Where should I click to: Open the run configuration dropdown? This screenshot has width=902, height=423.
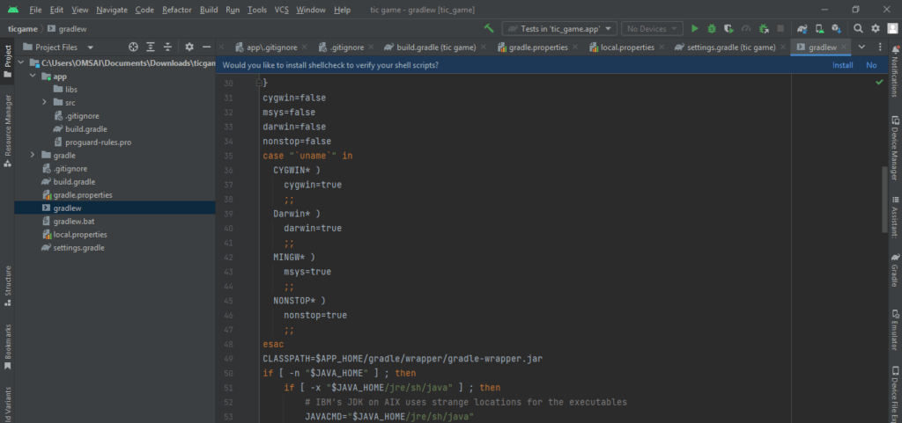click(x=559, y=28)
